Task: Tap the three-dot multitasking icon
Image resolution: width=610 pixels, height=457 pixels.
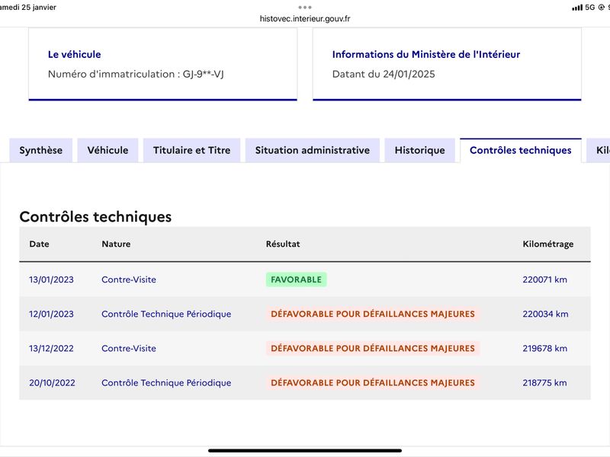Action: coord(304,8)
